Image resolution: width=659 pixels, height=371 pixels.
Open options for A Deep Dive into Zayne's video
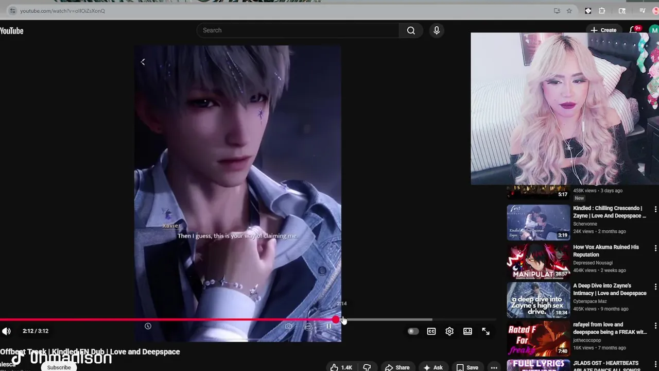(655, 286)
